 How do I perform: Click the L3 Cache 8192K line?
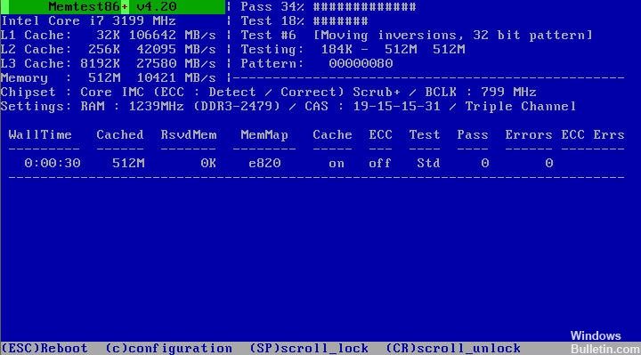pyautogui.click(x=109, y=63)
